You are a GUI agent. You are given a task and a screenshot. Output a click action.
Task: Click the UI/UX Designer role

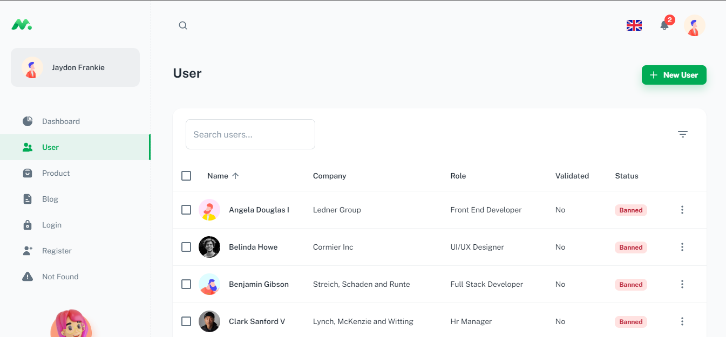[x=477, y=247]
